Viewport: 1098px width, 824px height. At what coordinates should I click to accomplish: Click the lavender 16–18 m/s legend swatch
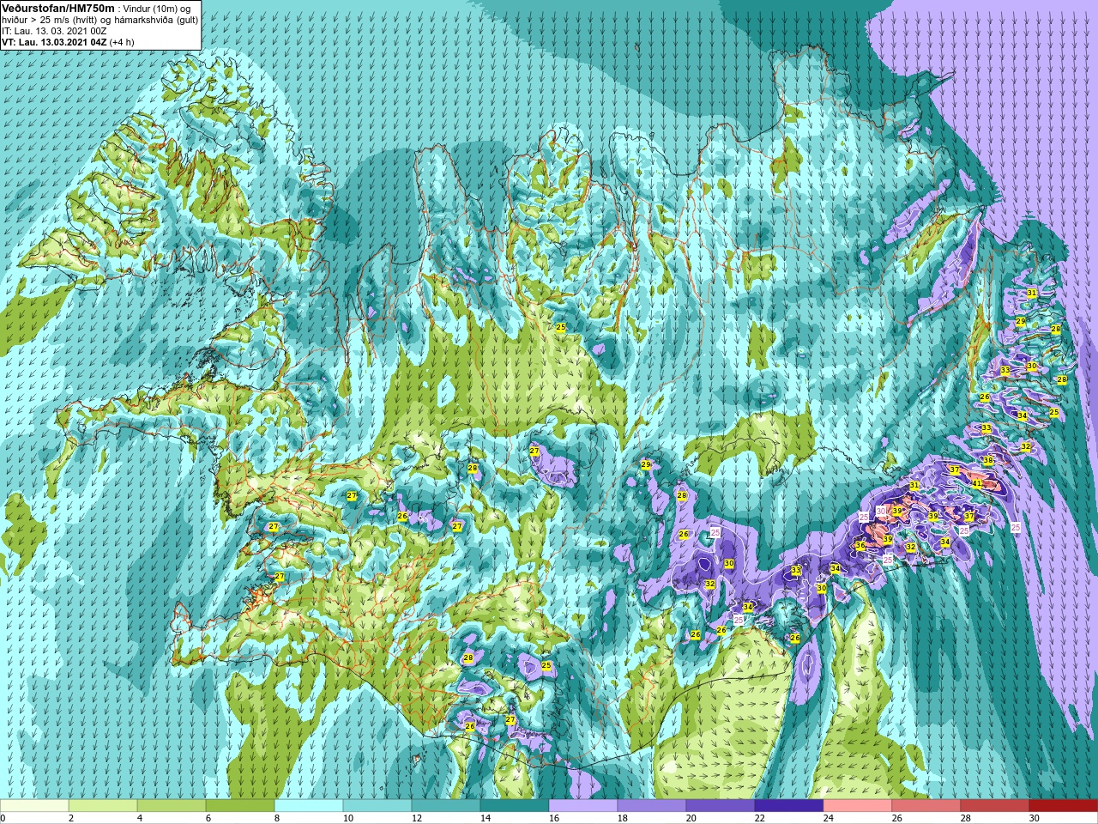[583, 806]
